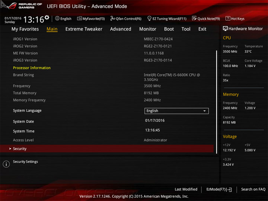Viewport: 268px width, 201px height.
Task: Click the main panel vertical scrollbar
Action: [x=217, y=102]
